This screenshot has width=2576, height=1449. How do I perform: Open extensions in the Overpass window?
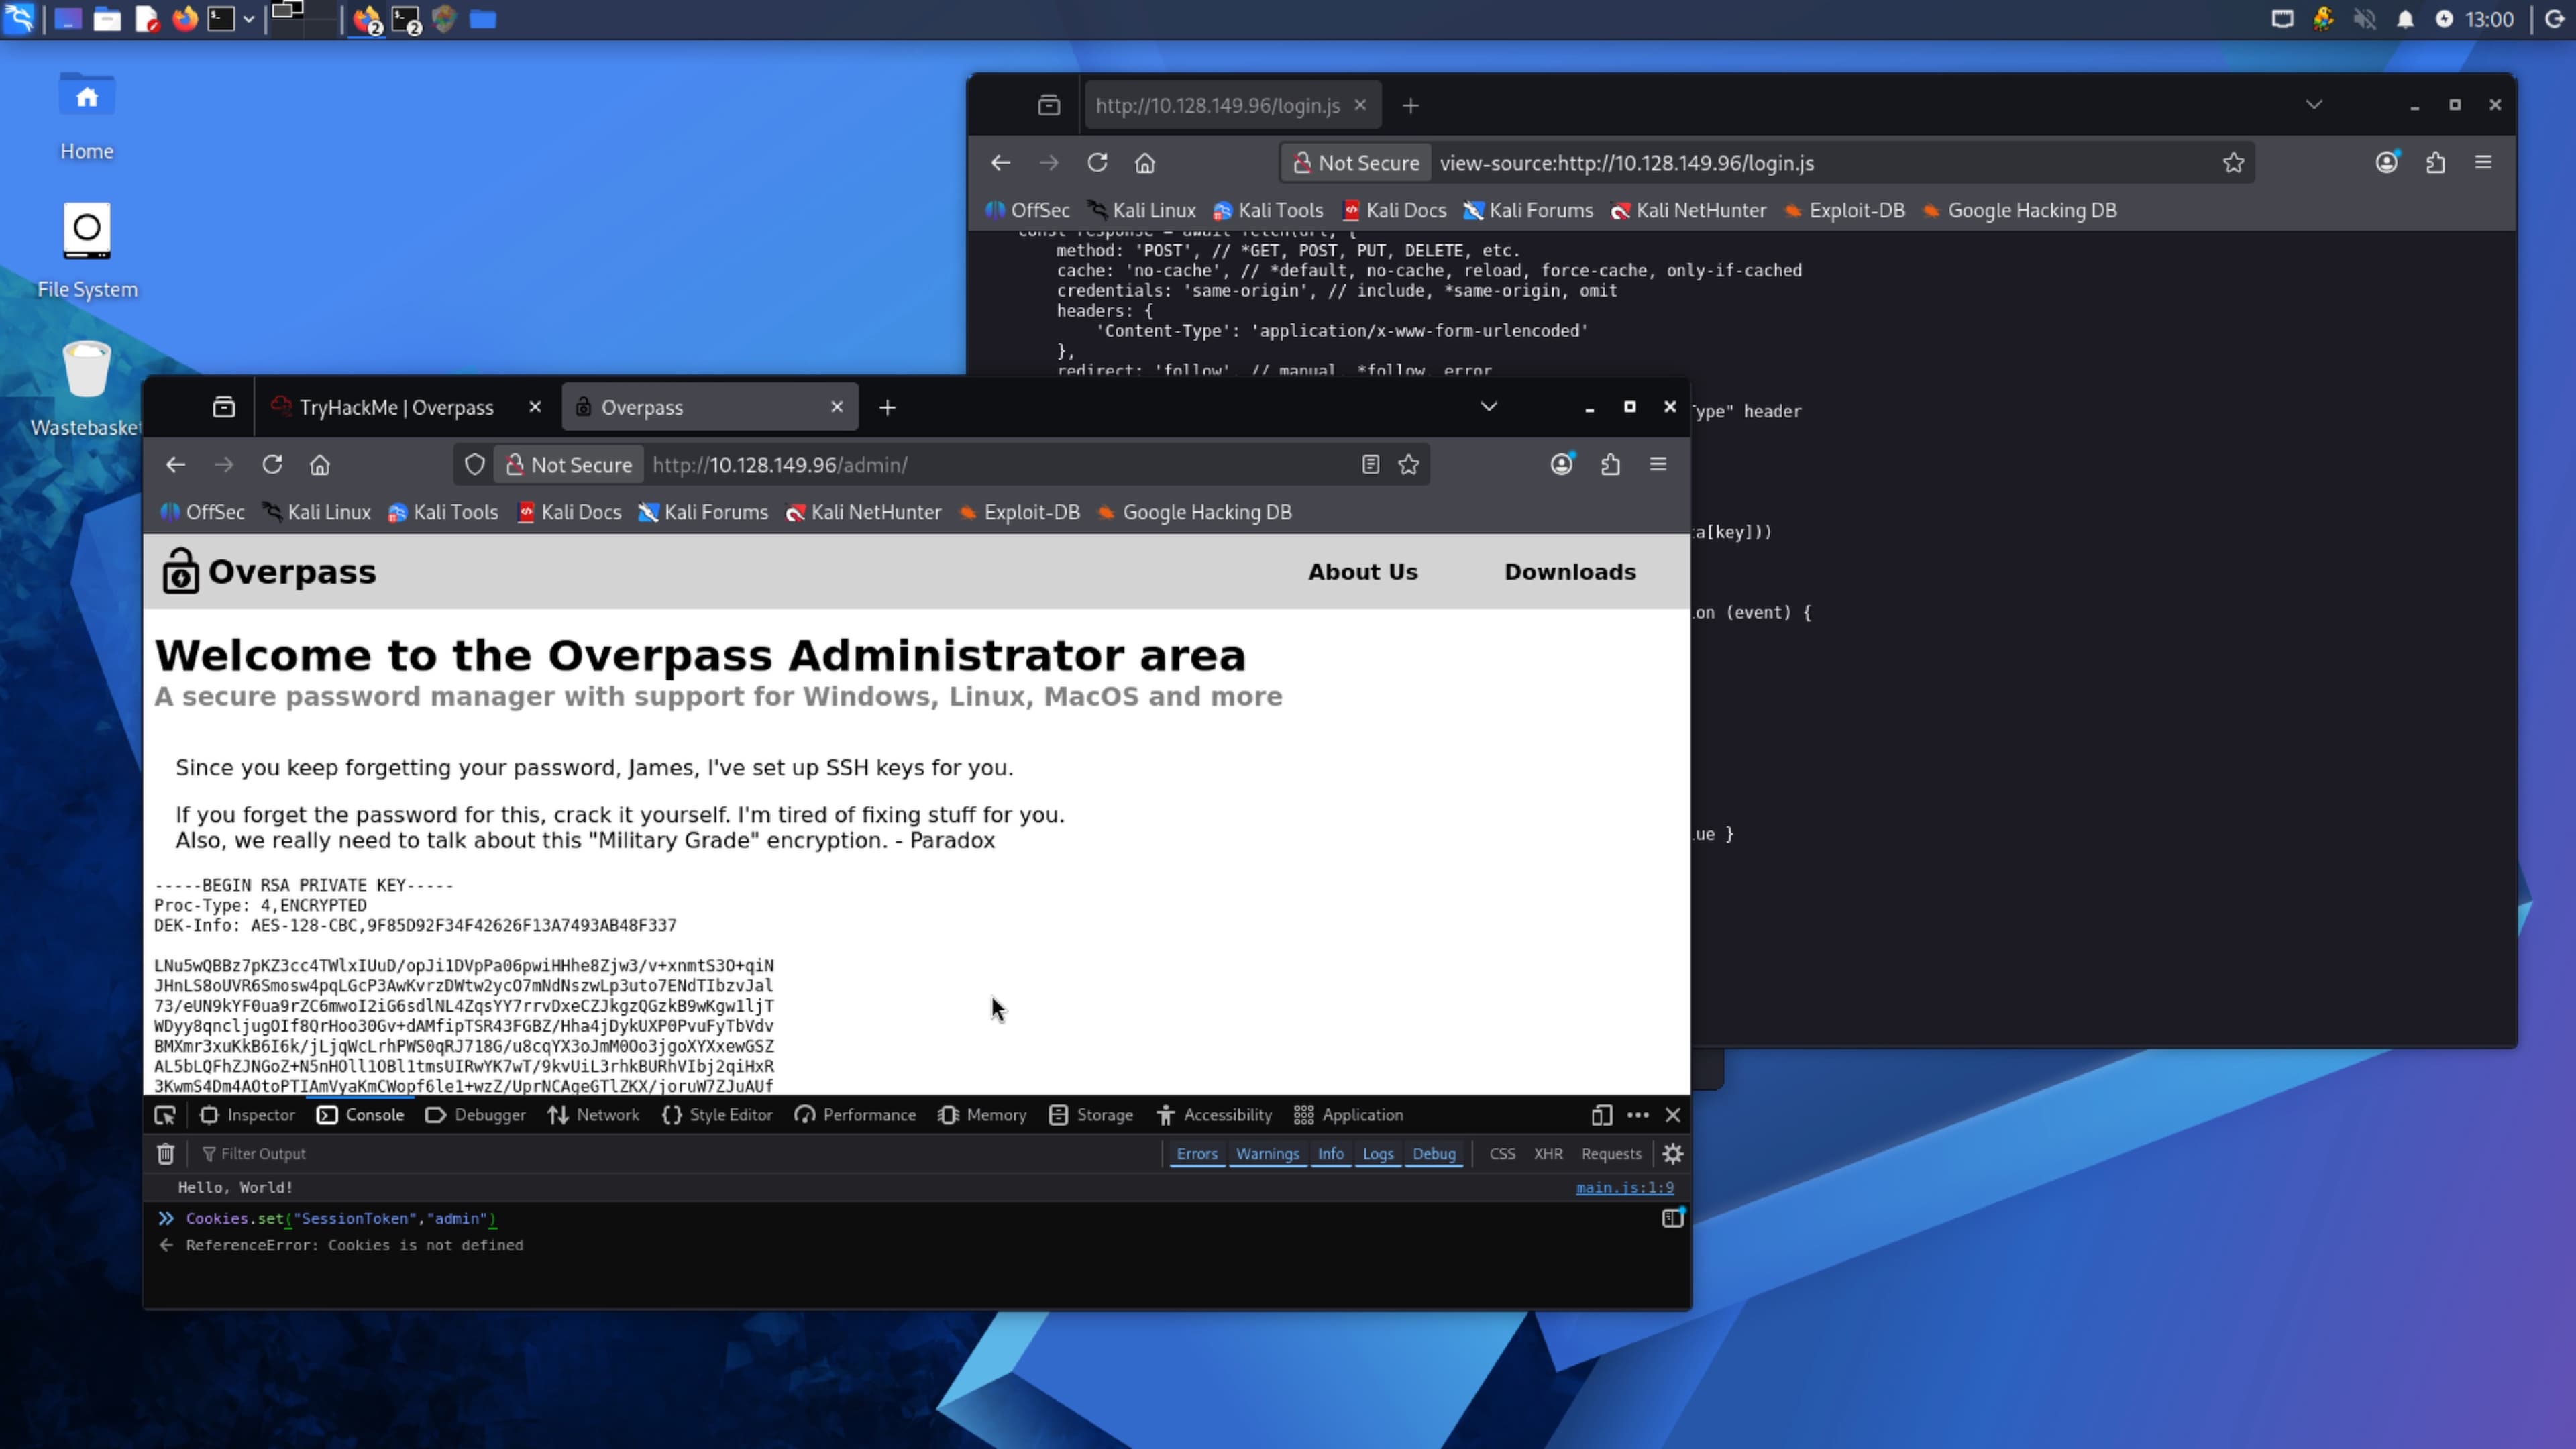(x=1610, y=465)
